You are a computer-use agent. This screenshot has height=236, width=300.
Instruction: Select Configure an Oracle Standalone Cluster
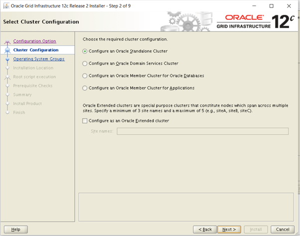(85, 51)
